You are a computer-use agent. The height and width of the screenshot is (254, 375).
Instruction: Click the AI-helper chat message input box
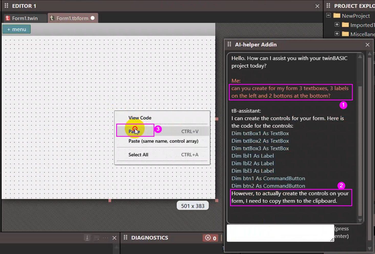pyautogui.click(x=281, y=233)
